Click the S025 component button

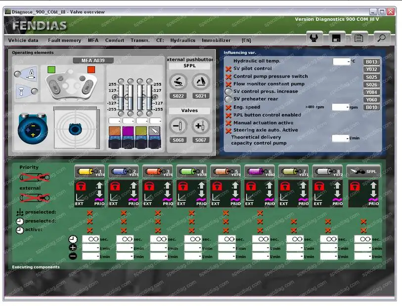point(371,77)
